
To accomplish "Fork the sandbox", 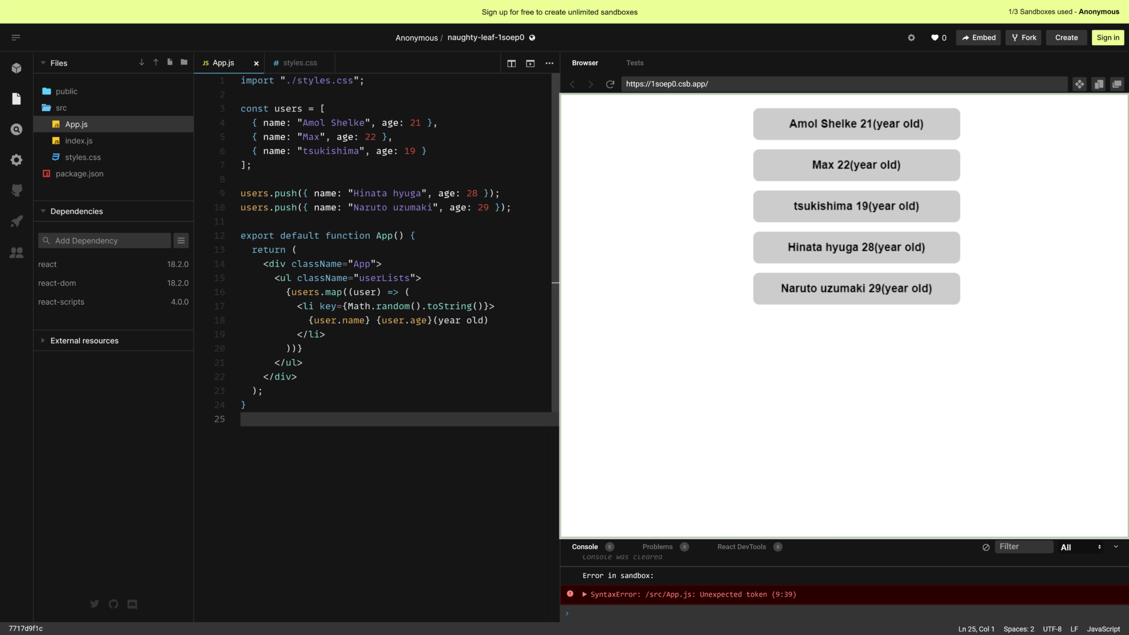I will [x=1023, y=37].
